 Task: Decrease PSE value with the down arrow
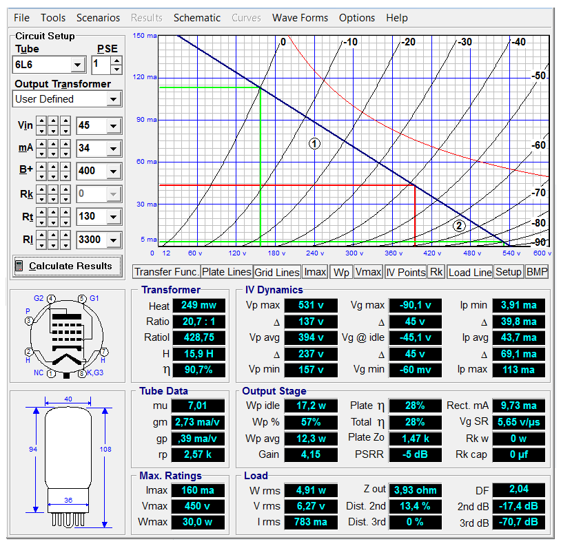click(x=116, y=70)
